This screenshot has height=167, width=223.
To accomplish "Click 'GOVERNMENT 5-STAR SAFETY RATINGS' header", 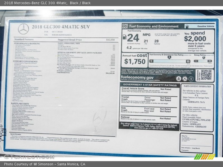I will point(150,85).
